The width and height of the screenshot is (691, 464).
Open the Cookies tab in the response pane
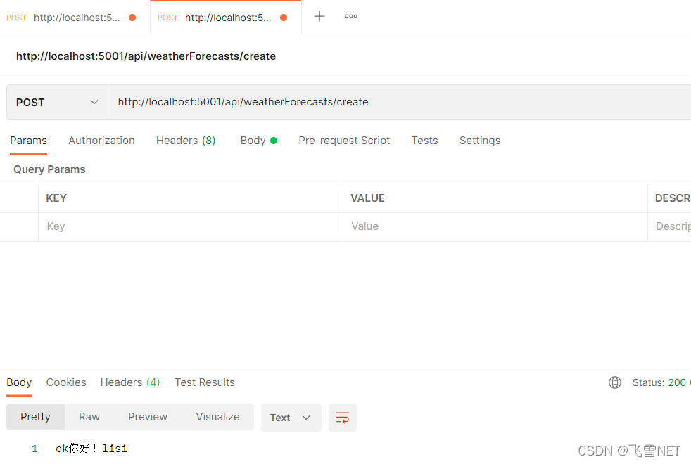pos(65,382)
